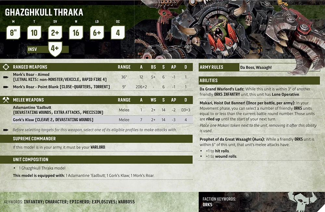The image size is (325, 212).
Task: Click the Leadership 6+ stat box
Action: [x=97, y=33]
